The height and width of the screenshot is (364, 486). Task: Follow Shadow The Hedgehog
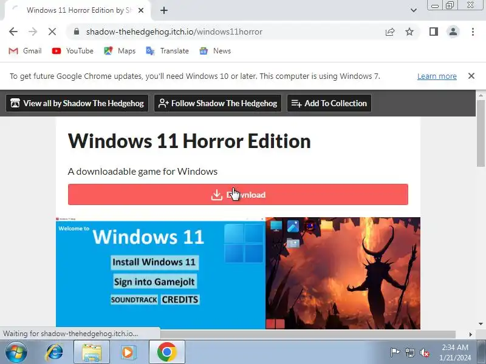pyautogui.click(x=217, y=103)
